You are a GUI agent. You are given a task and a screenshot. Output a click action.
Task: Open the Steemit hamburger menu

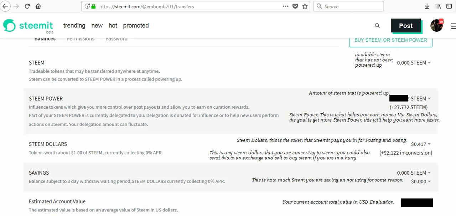pos(453,26)
